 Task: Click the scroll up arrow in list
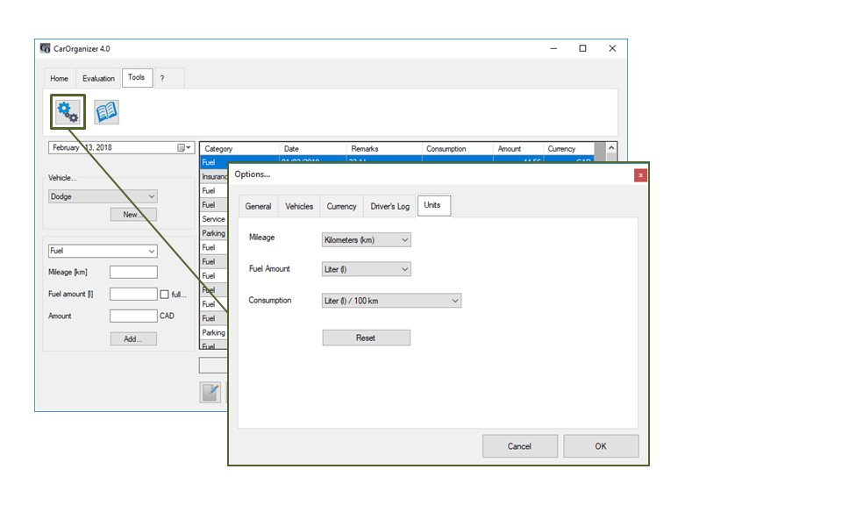pos(611,149)
